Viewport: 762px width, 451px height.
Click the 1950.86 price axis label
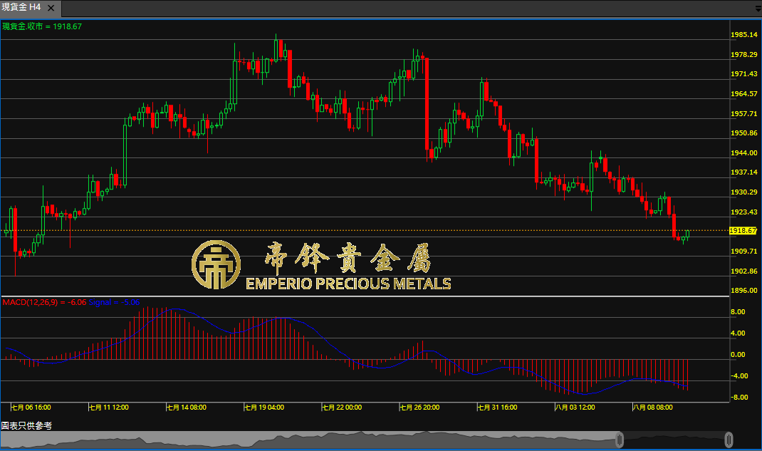tap(744, 133)
